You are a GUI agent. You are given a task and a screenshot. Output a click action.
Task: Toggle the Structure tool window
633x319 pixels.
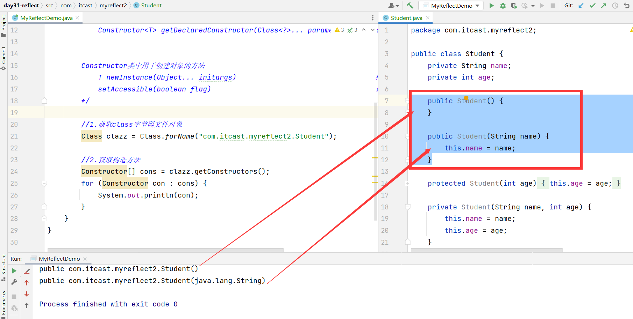[x=3, y=268]
